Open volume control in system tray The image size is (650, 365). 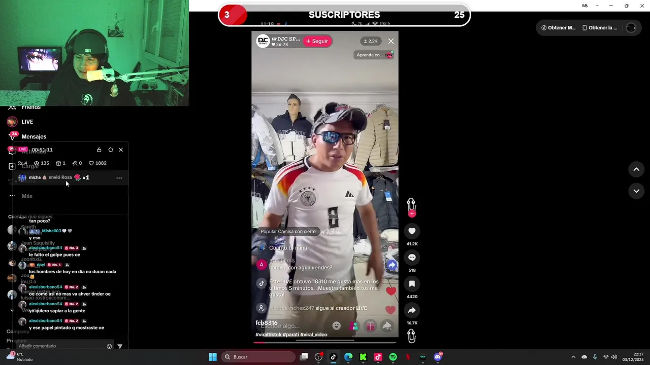614,357
